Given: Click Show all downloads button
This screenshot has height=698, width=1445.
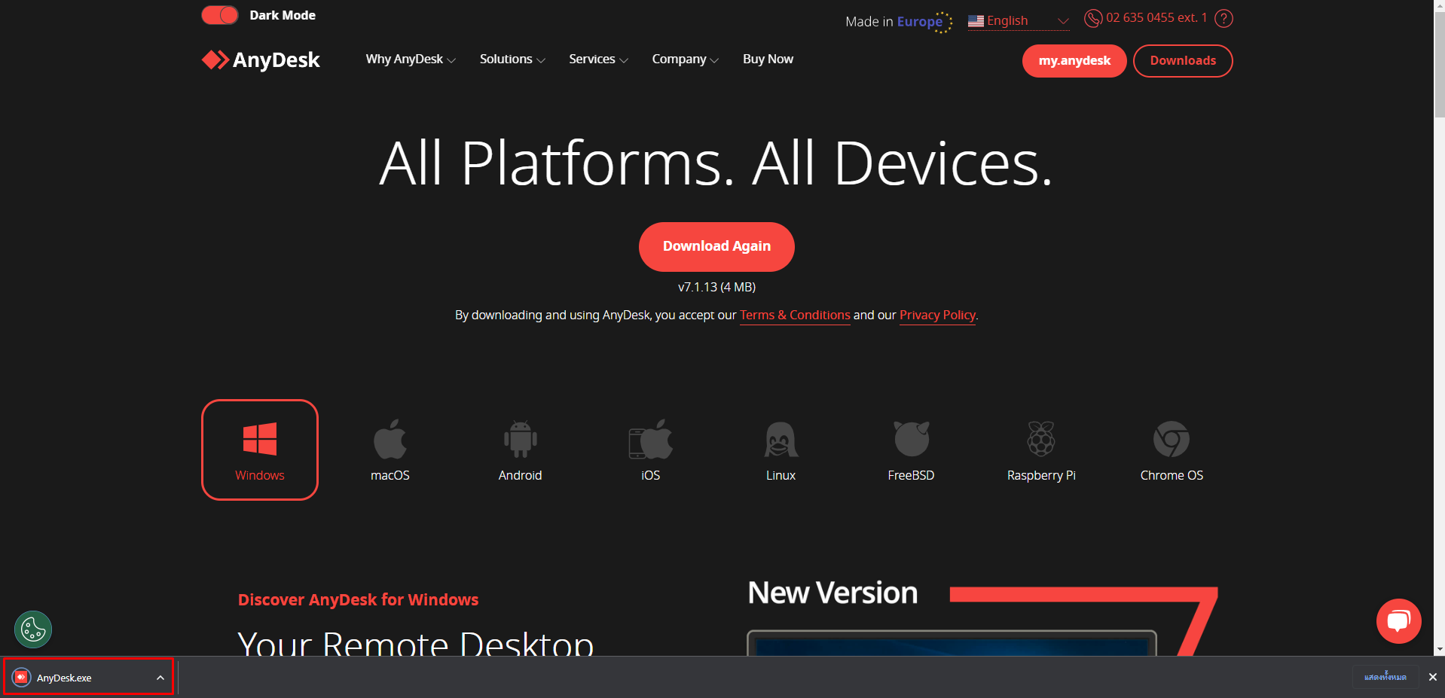Looking at the screenshot, I should [x=1385, y=677].
